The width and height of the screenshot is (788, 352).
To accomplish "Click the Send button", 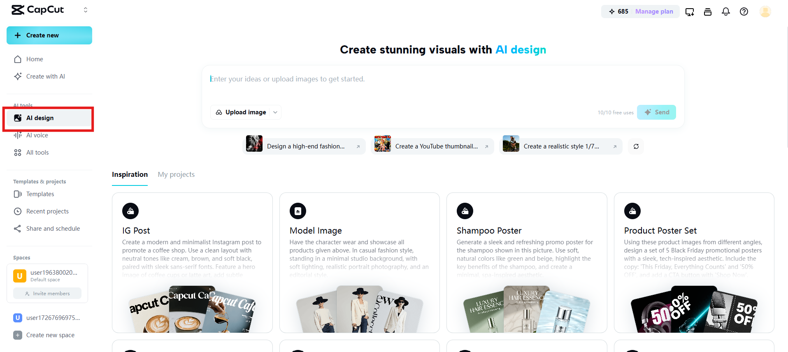I will pos(656,112).
